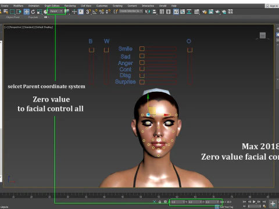Click the rectangular selection region icon

tap(12, 12)
